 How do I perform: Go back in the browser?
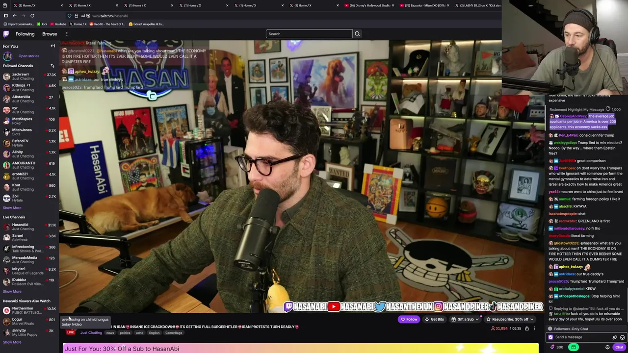point(15,16)
